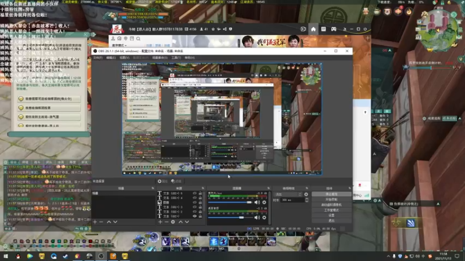Move selected source down in sources list
The width and height of the screenshot is (465, 261).
(x=187, y=222)
